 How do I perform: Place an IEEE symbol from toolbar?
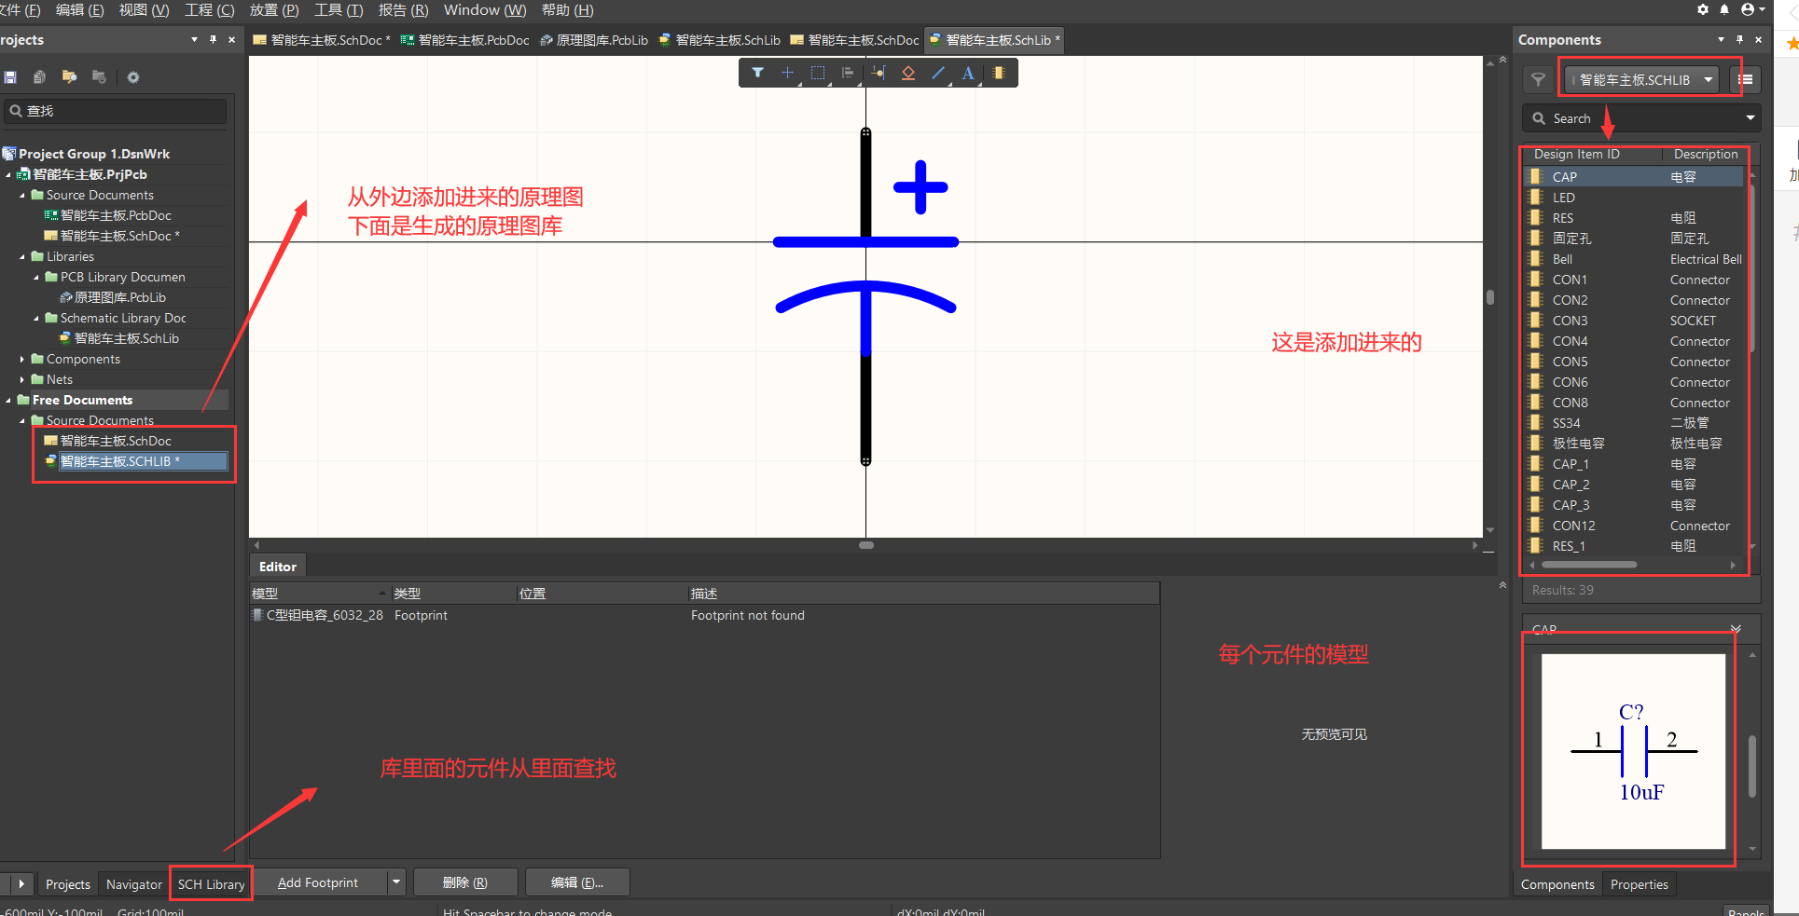(908, 73)
